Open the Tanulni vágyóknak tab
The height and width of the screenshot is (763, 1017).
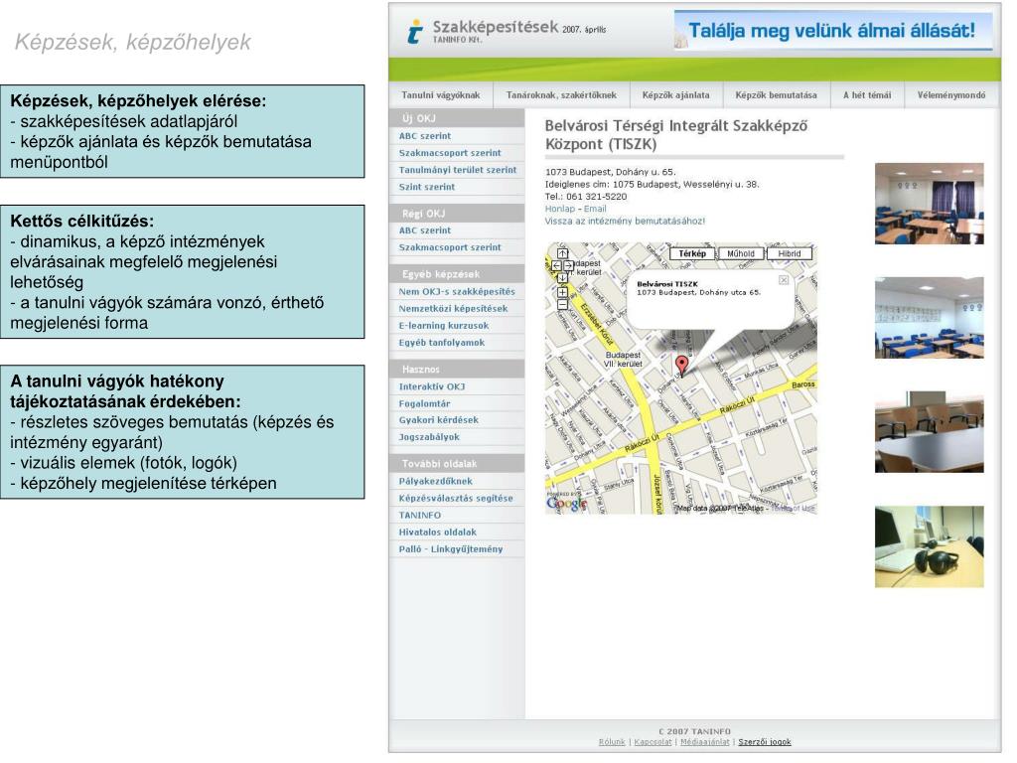tap(440, 95)
